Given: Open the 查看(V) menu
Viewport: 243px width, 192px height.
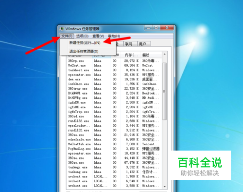Looking at the screenshot, I should click(x=98, y=36).
